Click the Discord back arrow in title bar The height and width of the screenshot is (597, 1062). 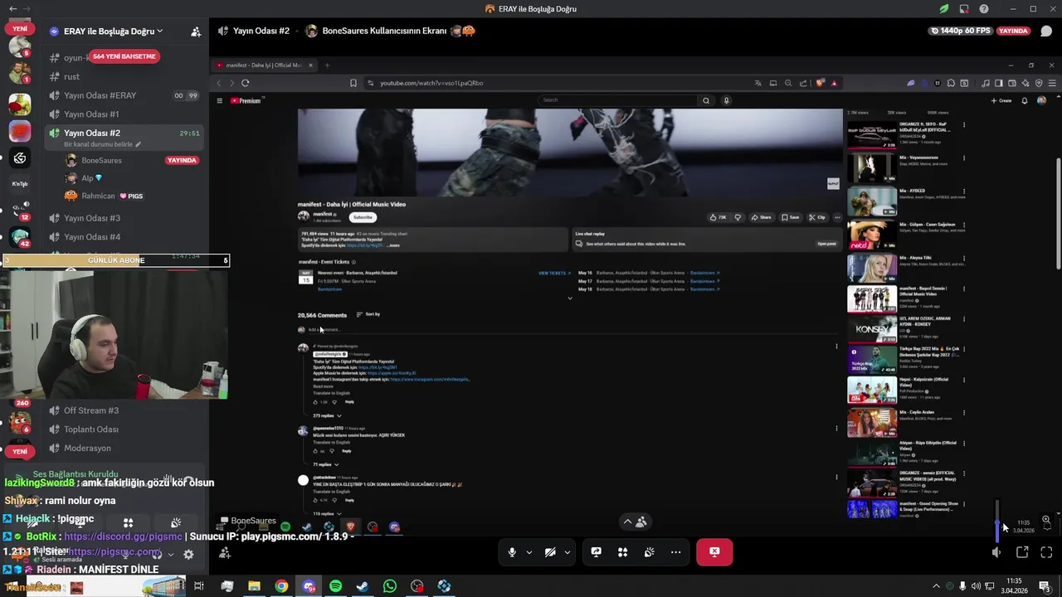click(12, 9)
